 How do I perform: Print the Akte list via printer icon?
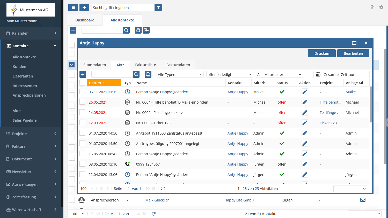click(148, 74)
